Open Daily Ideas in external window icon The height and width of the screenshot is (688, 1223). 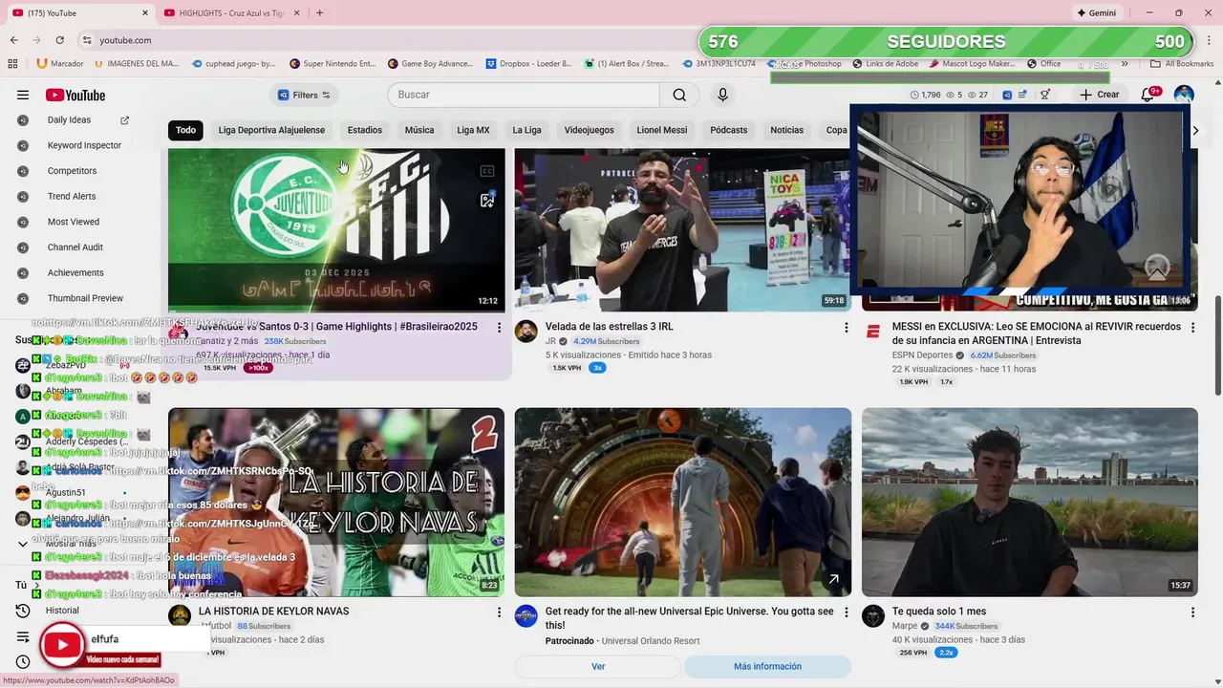124,120
